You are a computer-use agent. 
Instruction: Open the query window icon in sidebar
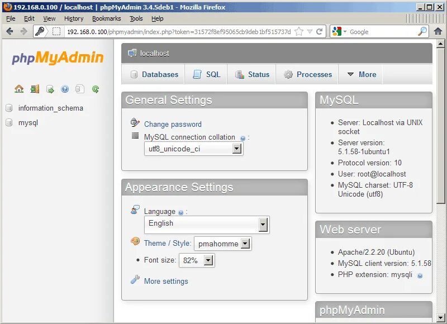click(x=50, y=89)
